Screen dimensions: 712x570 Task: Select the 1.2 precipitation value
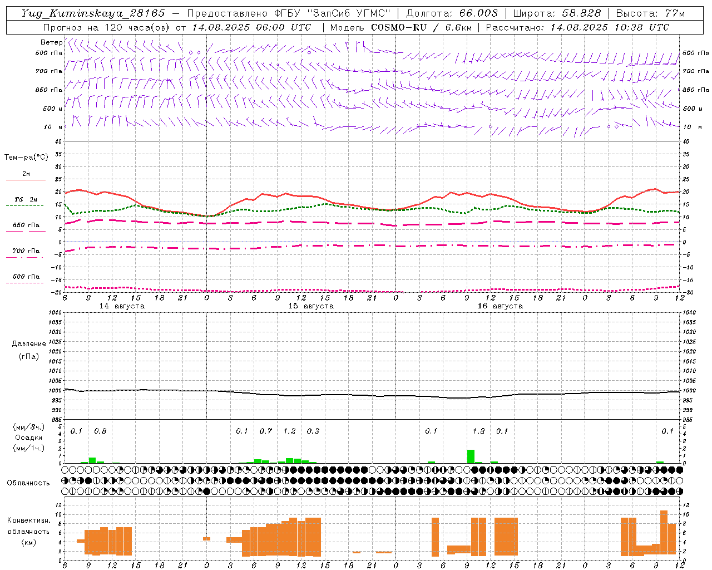tap(289, 431)
